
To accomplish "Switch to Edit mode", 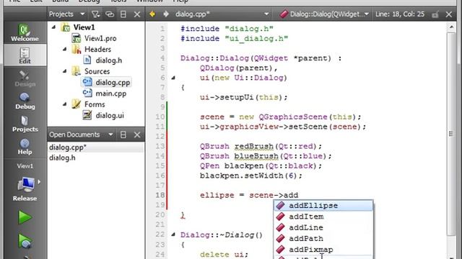I will click(25, 55).
